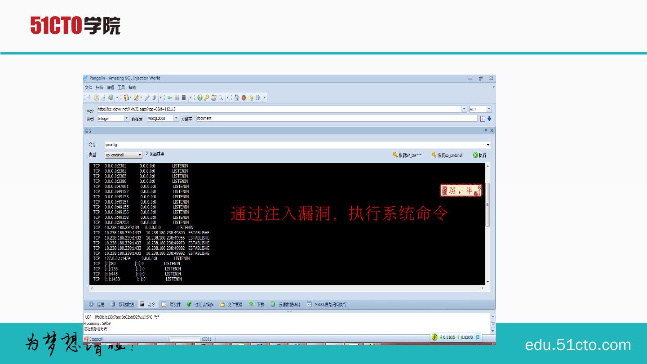This screenshot has width=647, height=364.
Task: Open the 工具 menu
Action: (x=121, y=88)
